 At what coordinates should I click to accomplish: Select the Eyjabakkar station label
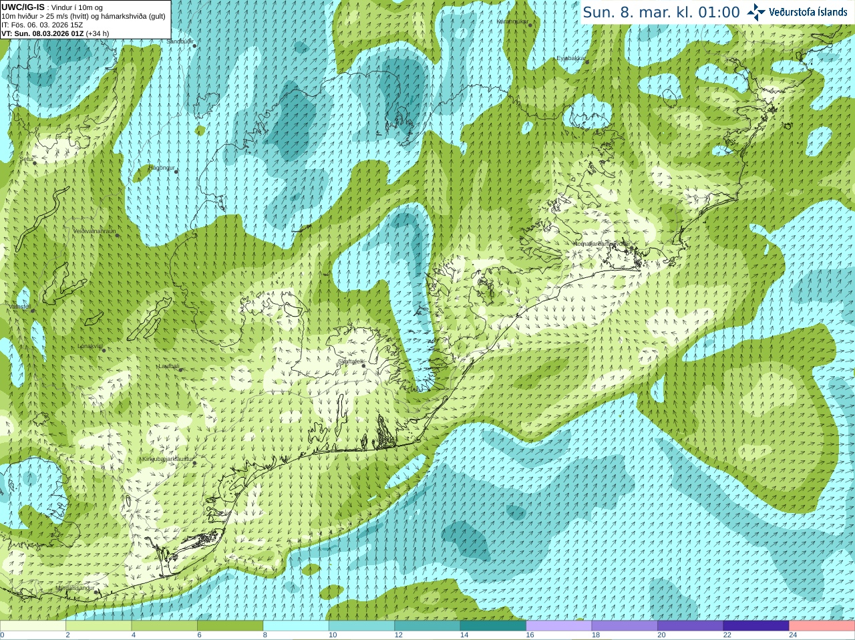click(571, 58)
